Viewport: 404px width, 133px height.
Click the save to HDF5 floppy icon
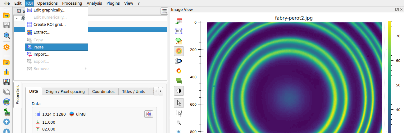click(6, 25)
